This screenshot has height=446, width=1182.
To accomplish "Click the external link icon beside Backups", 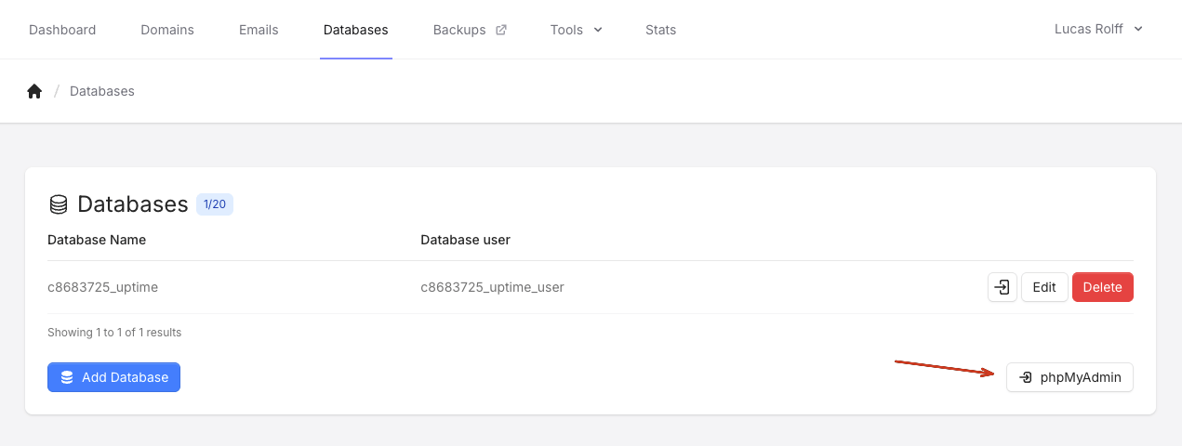I will pyautogui.click(x=501, y=30).
